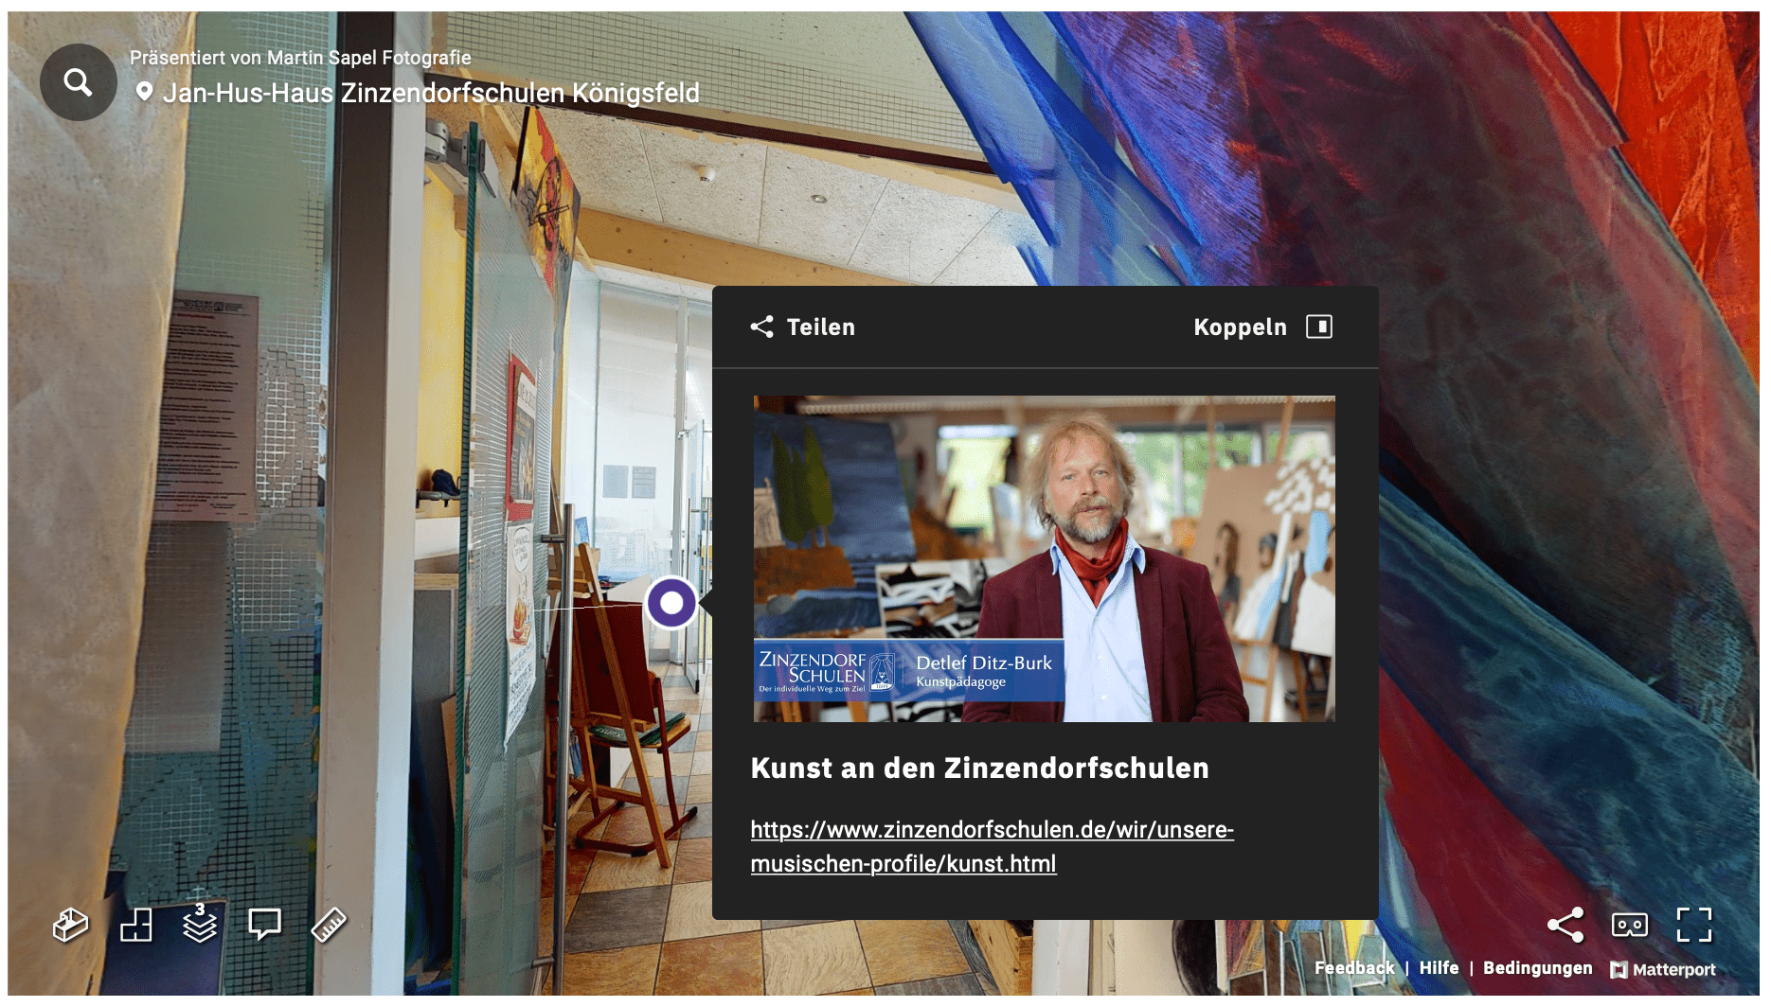Toggle the tags speech bubble icon
1771x1007 pixels.
(x=264, y=924)
